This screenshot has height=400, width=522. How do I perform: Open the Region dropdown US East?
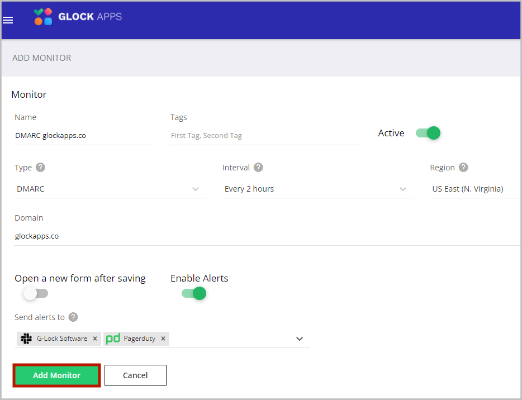(x=475, y=189)
